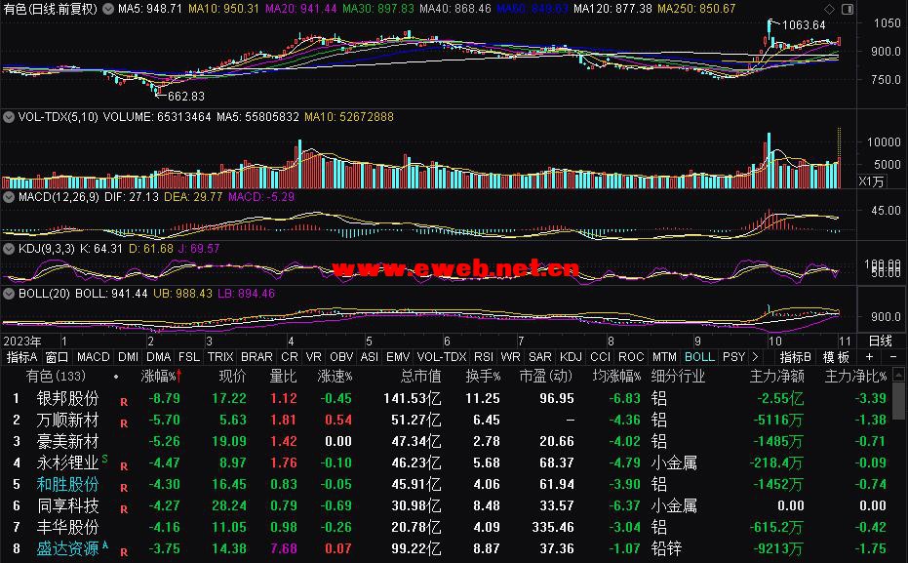Image resolution: width=908 pixels, height=563 pixels.
Task: Open stock 豪美新材 in the list
Action: [67, 441]
